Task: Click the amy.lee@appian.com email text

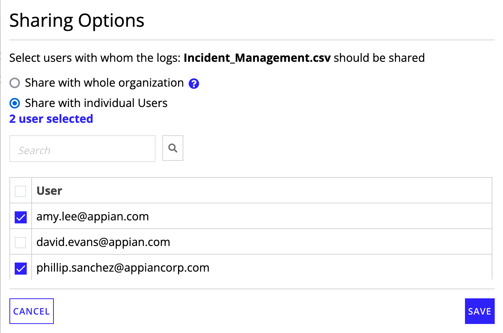Action: (93, 217)
